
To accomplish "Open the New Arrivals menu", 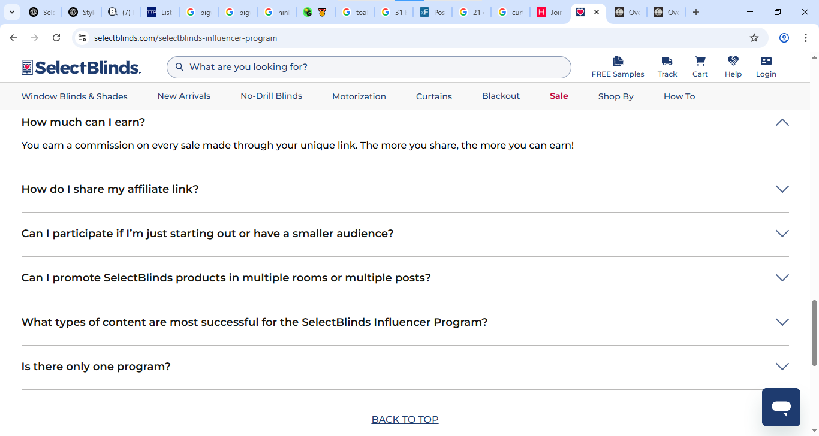I will point(184,96).
